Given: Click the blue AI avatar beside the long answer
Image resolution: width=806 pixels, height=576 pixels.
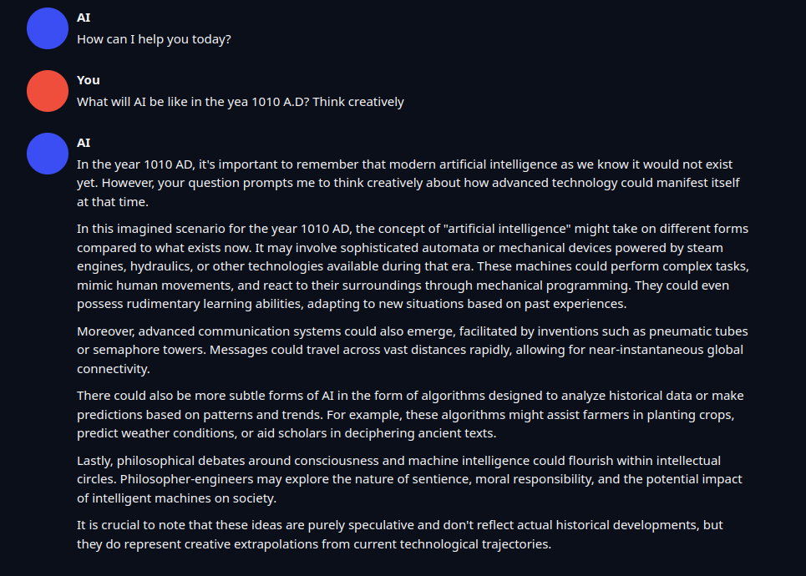Looking at the screenshot, I should pyautogui.click(x=47, y=154).
